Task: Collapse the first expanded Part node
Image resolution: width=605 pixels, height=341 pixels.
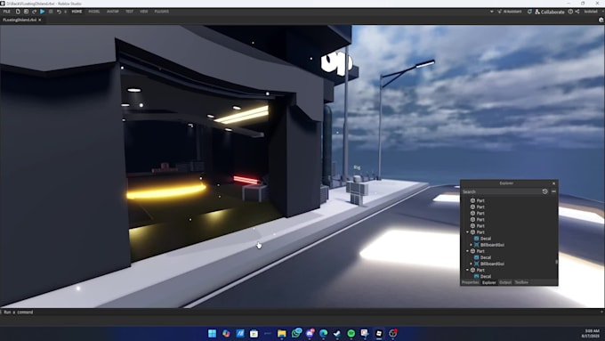Action: click(467, 232)
